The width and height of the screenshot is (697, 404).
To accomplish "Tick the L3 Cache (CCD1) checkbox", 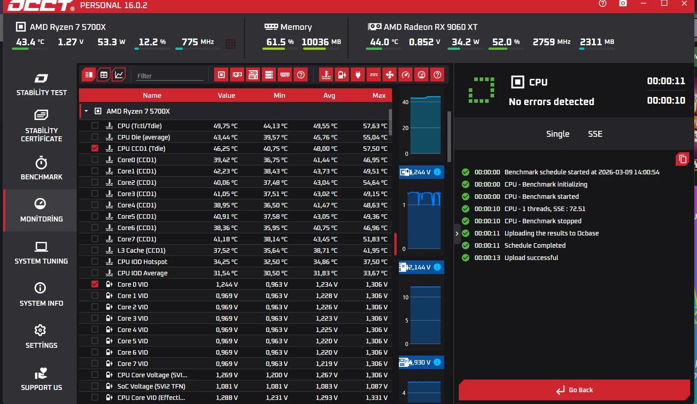I will (x=95, y=250).
